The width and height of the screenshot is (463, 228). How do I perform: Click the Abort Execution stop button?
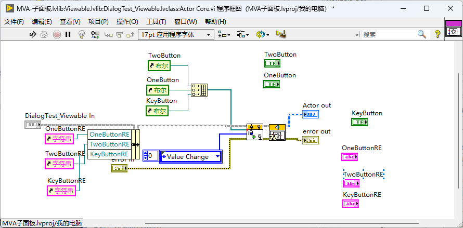(57, 34)
